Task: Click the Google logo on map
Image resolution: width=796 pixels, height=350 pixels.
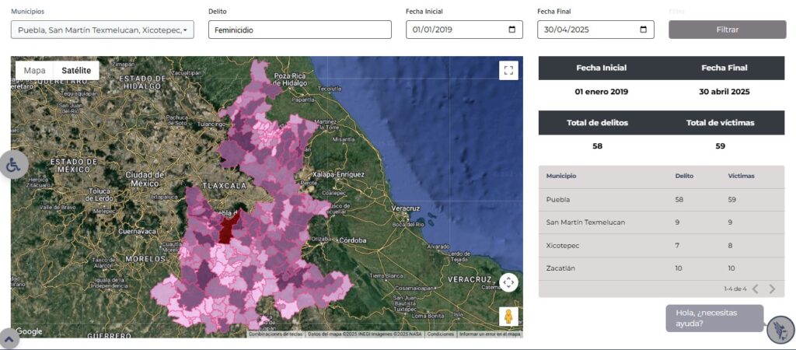Action: click(x=29, y=331)
